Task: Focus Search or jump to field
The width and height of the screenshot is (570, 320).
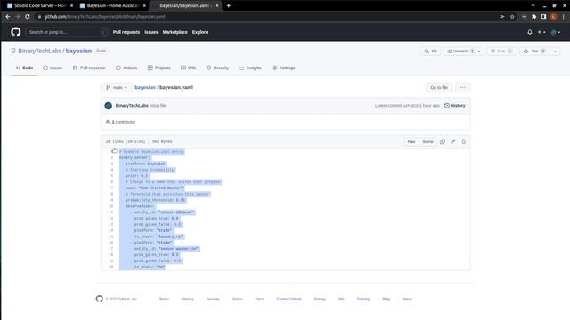Action: click(67, 32)
